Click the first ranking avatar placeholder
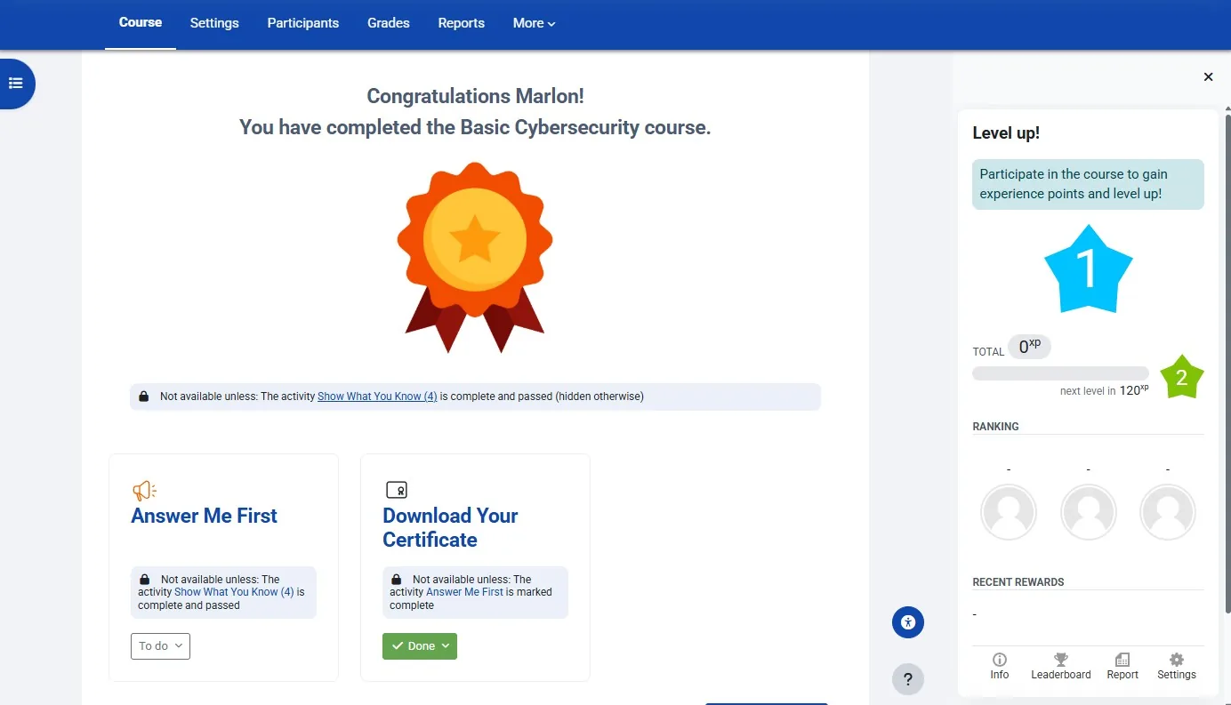 tap(1009, 512)
